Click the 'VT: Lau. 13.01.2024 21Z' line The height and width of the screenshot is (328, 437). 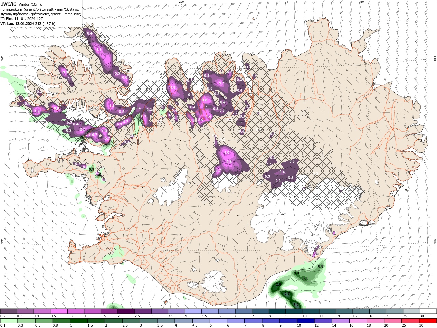(x=28, y=24)
